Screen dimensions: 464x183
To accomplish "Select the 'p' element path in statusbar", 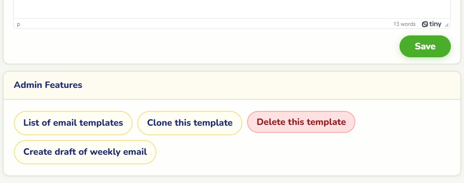I will point(19,24).
